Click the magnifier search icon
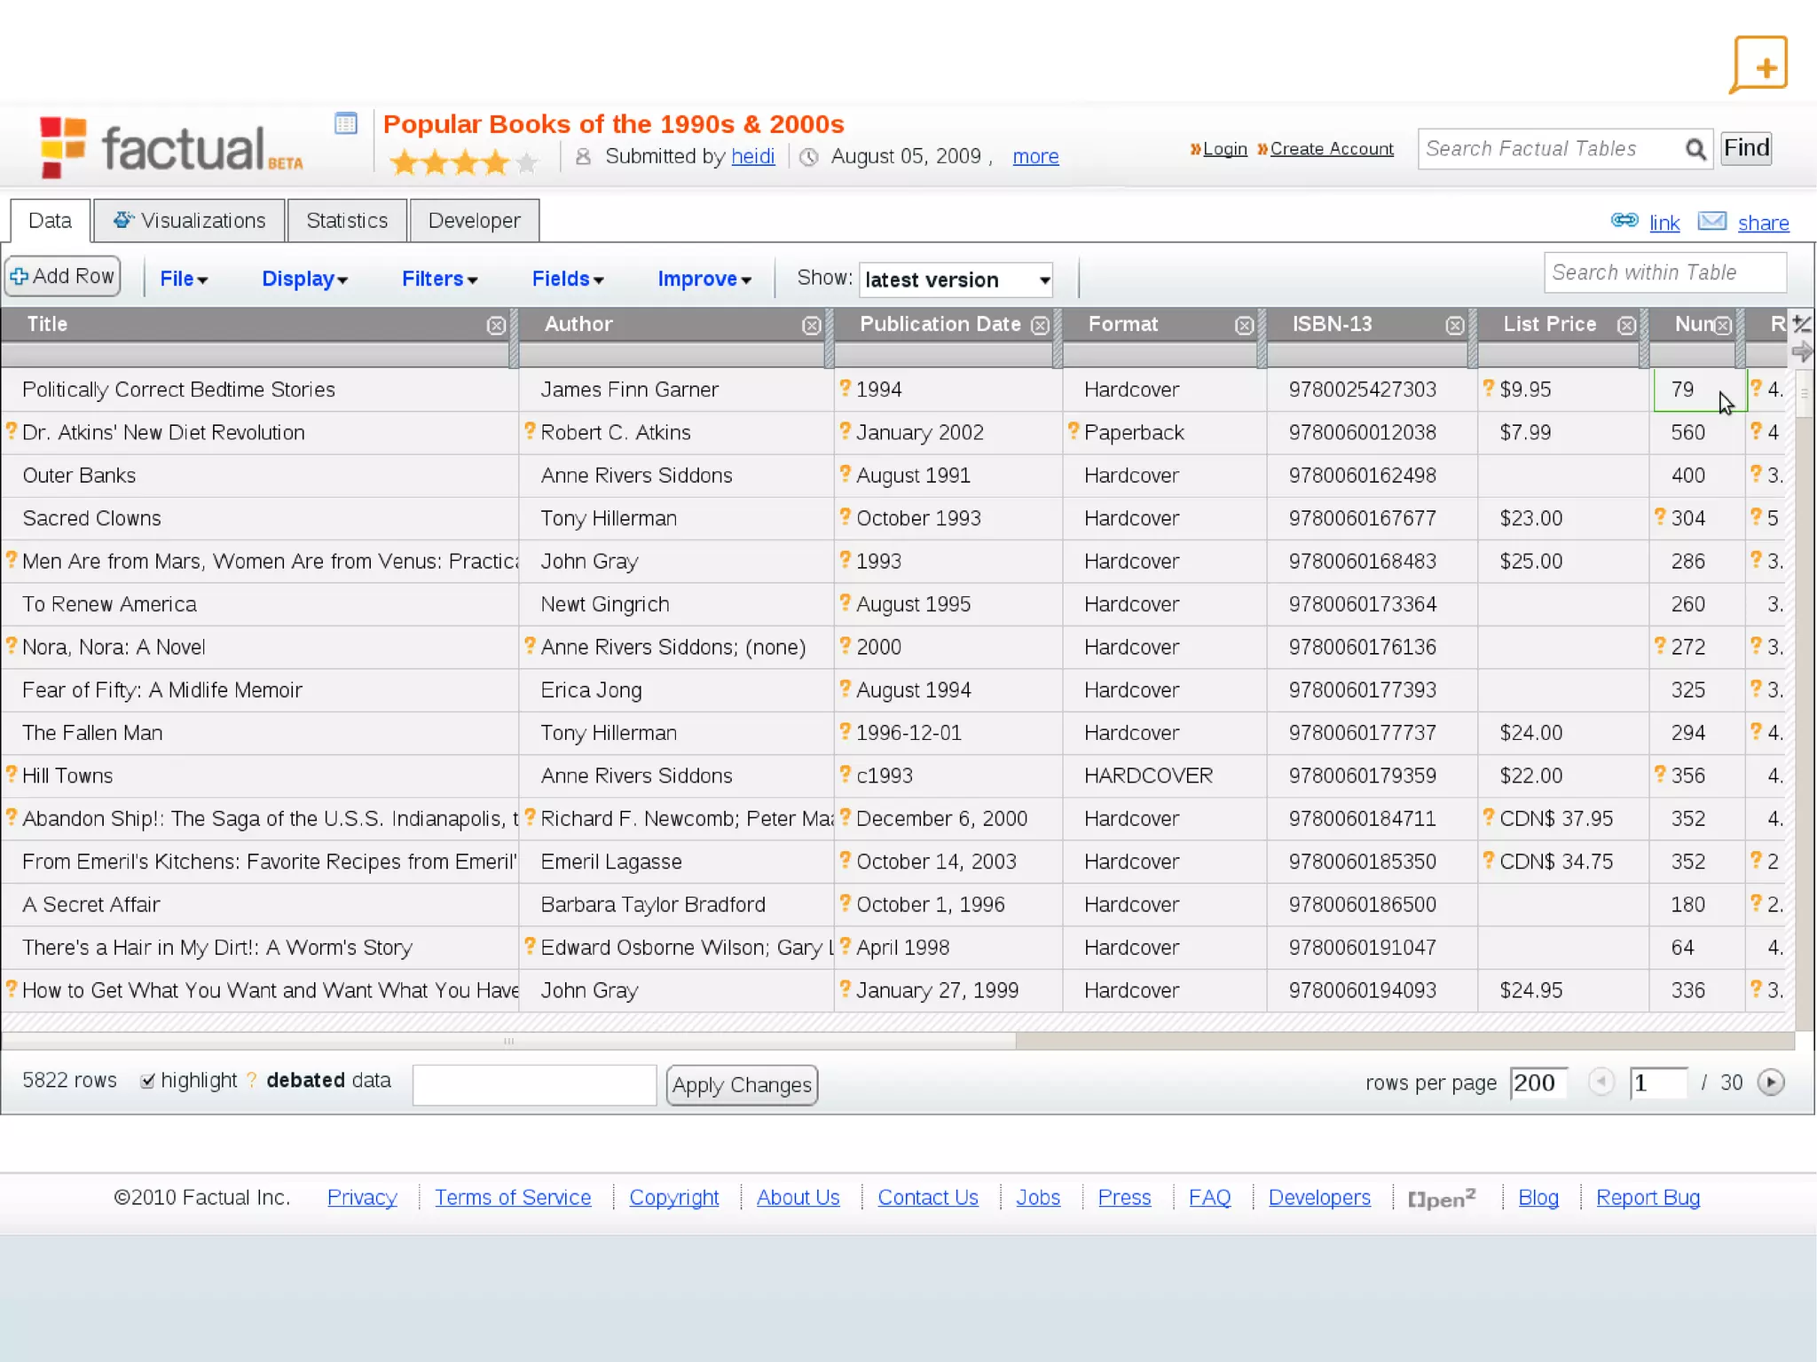Image resolution: width=1817 pixels, height=1362 pixels. pyautogui.click(x=1695, y=149)
